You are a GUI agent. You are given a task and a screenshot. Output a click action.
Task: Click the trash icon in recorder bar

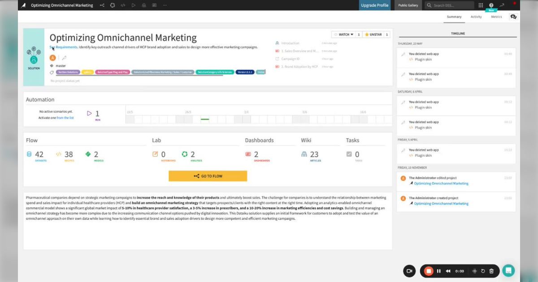pos(491,271)
